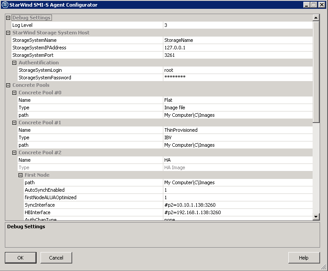Screen dimensions: 328x271
Task: Collapse the Authentification group
Action: pyautogui.click(x=14, y=63)
